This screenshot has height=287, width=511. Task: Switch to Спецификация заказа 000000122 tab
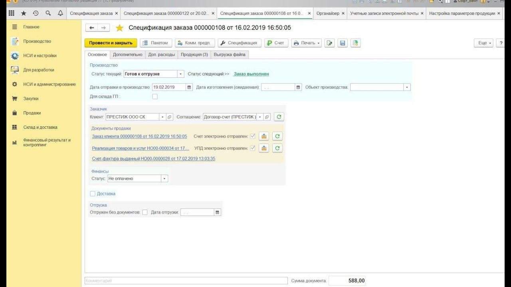(x=166, y=13)
